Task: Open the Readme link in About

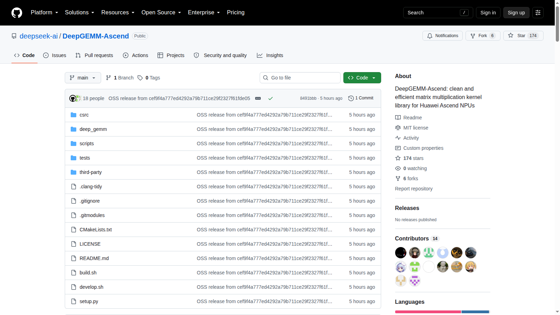Action: pyautogui.click(x=408, y=118)
